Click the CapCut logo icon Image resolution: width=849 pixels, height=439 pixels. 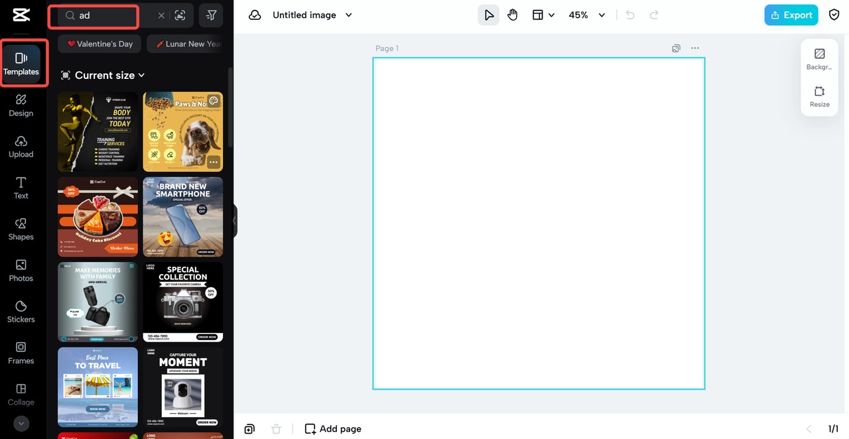tap(21, 16)
